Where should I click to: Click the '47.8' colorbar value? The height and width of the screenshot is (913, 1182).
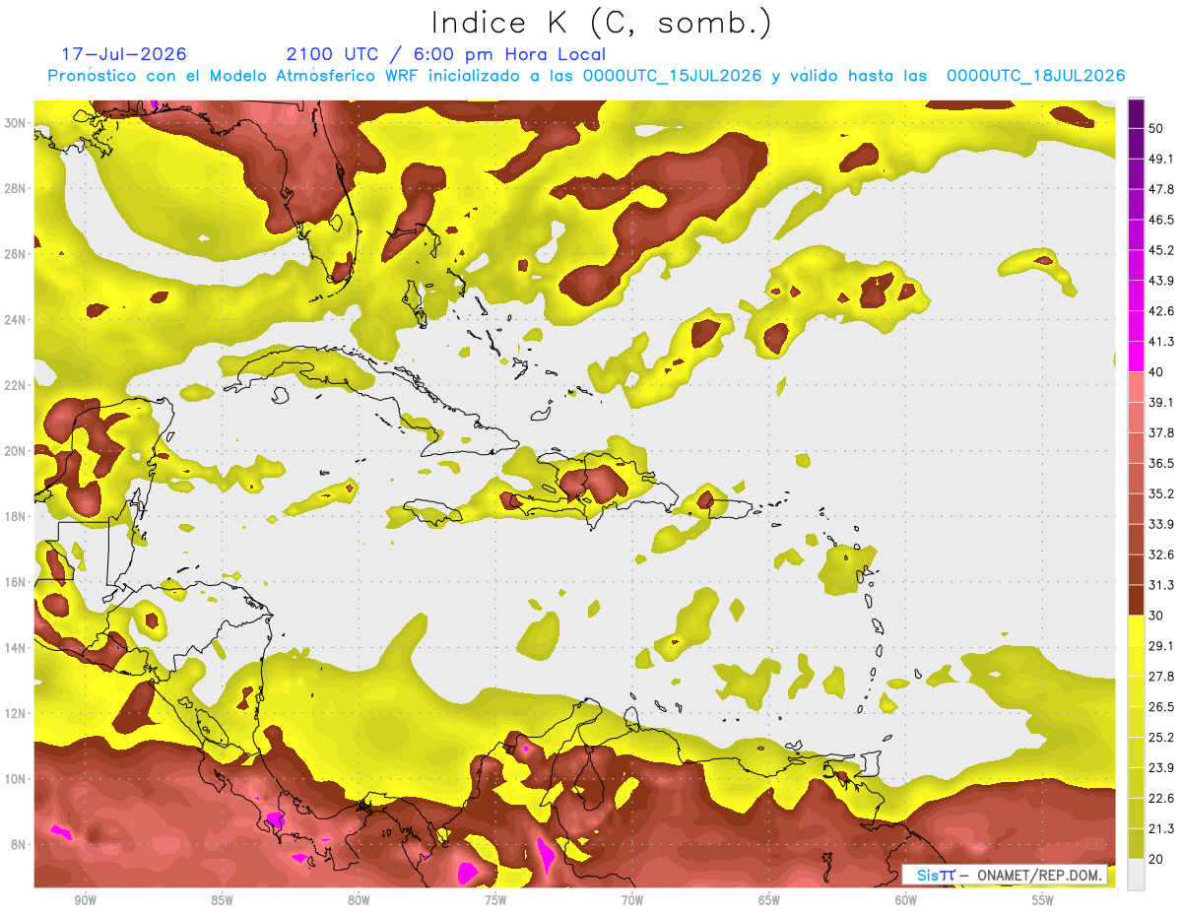pyautogui.click(x=1161, y=190)
